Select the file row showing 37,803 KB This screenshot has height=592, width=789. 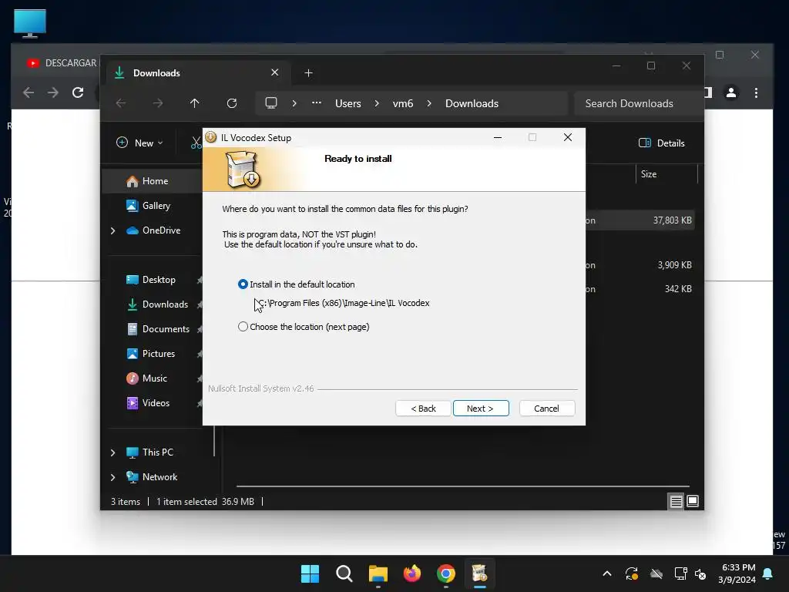click(x=640, y=220)
